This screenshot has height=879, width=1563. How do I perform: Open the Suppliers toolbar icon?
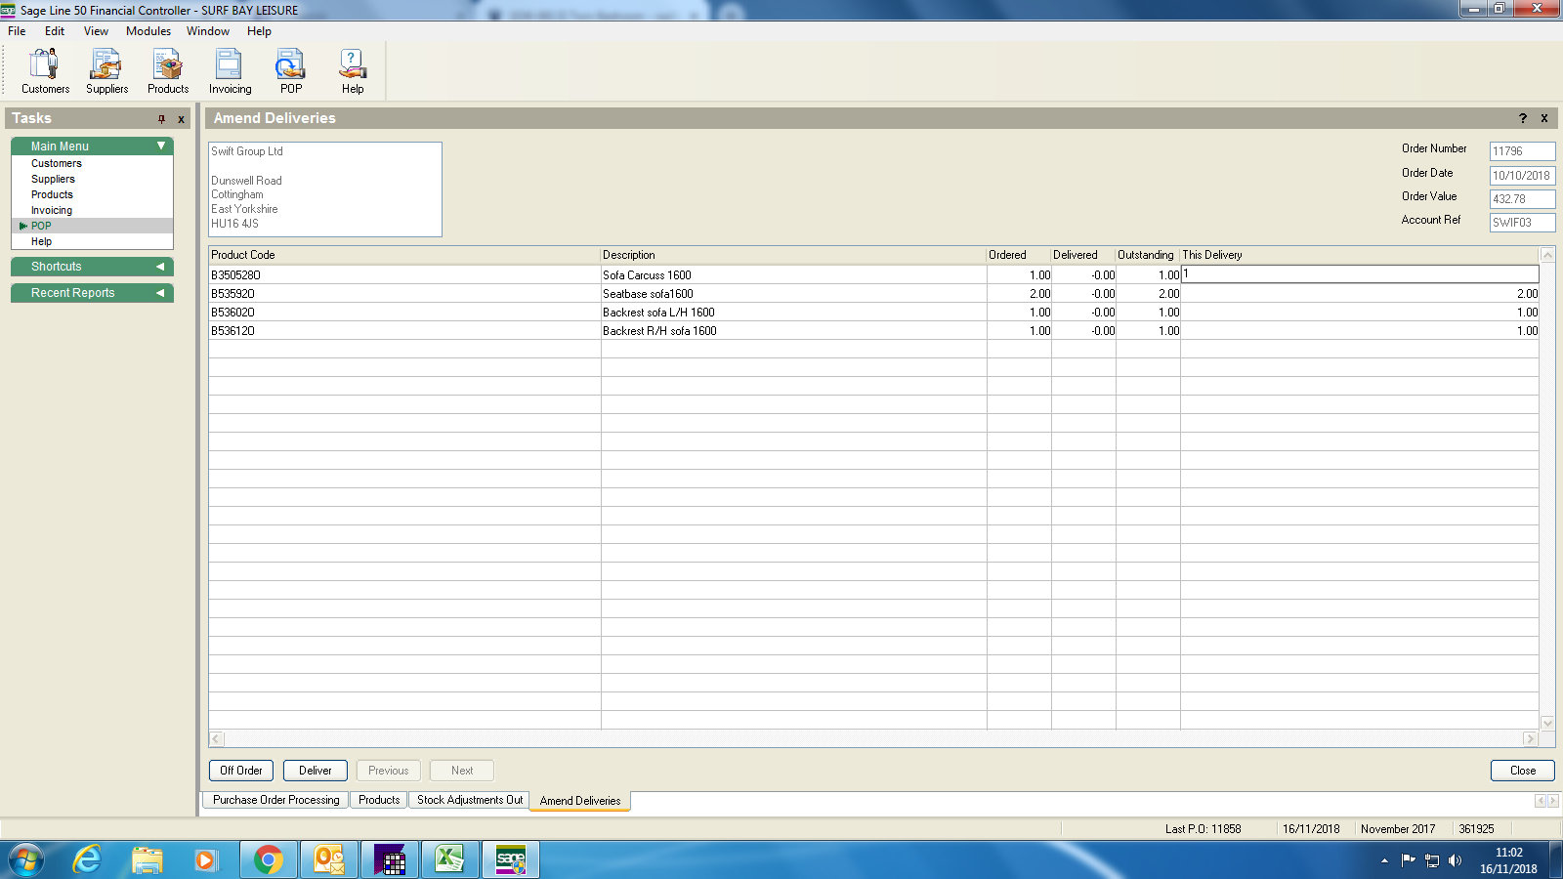(x=106, y=71)
